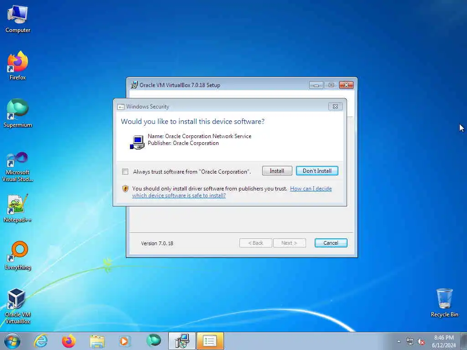Click the Version 7.0.18 label
Screen dimensions: 467x350
[x=157, y=243]
